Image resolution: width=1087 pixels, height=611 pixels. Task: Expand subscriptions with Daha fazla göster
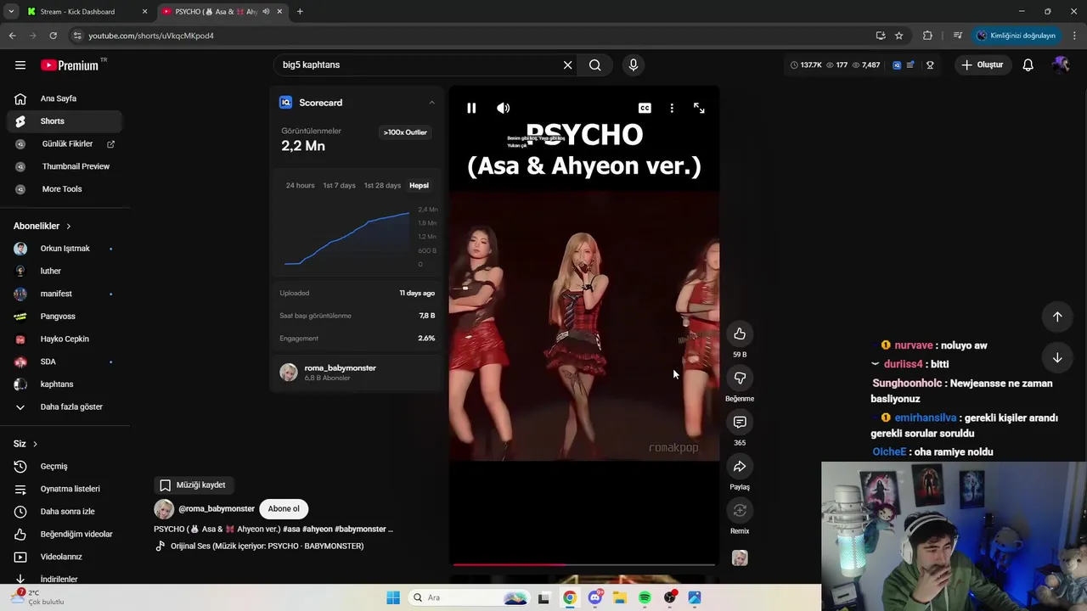click(65, 406)
